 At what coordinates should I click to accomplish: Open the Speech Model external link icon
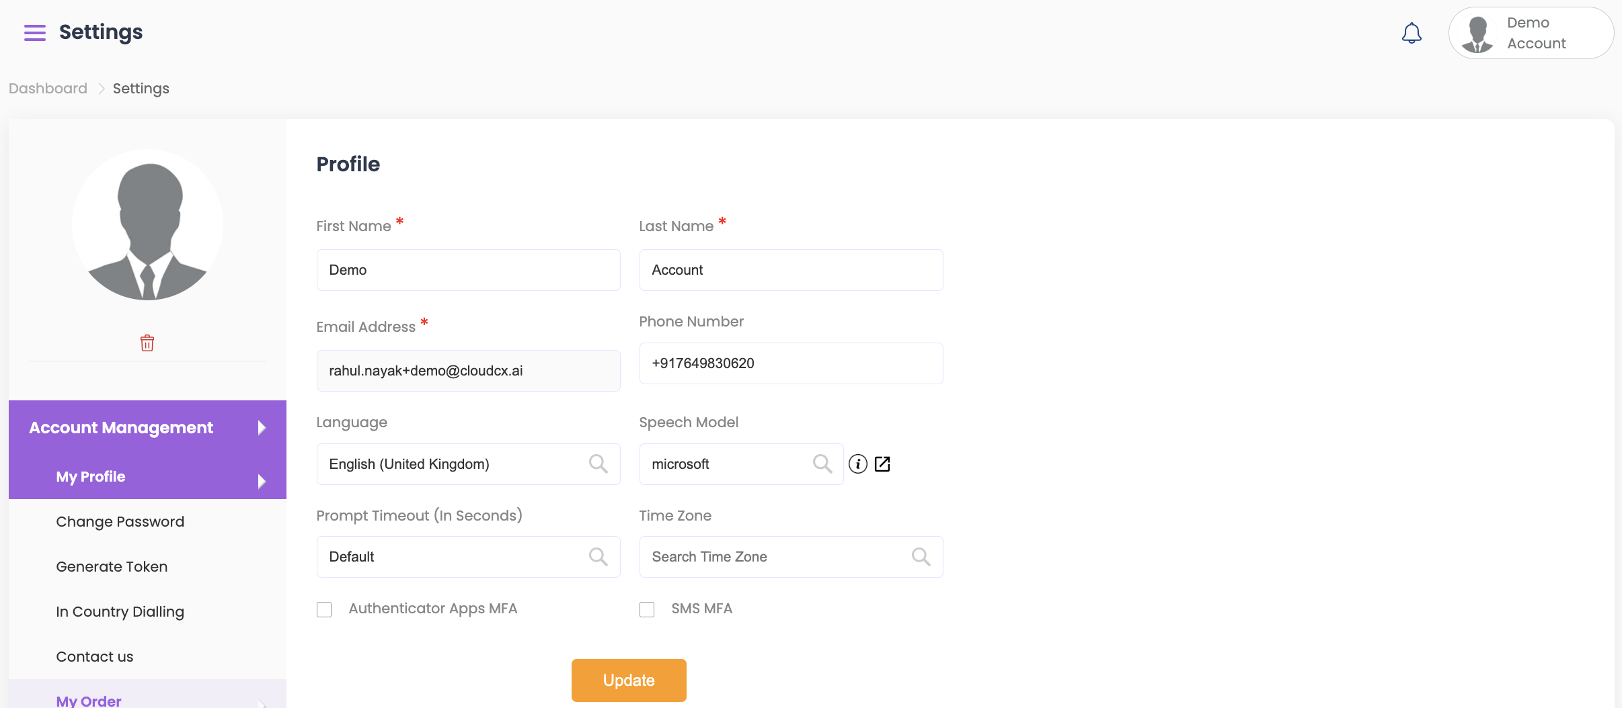click(882, 464)
